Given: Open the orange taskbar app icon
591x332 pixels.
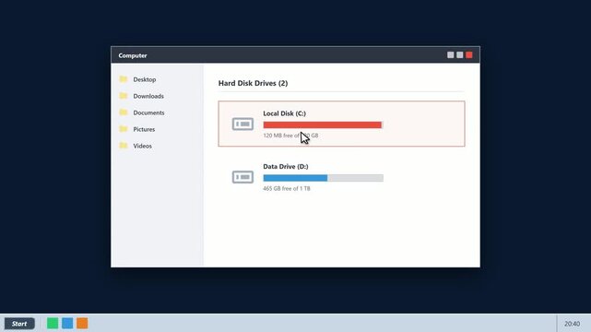Looking at the screenshot, I should tap(82, 324).
